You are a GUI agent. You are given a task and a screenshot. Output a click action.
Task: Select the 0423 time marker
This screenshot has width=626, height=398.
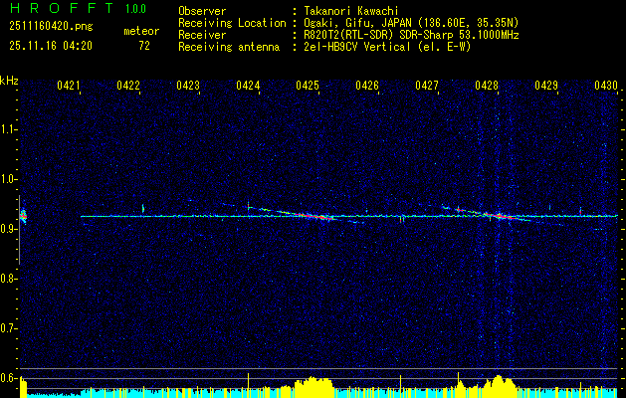pyautogui.click(x=188, y=87)
